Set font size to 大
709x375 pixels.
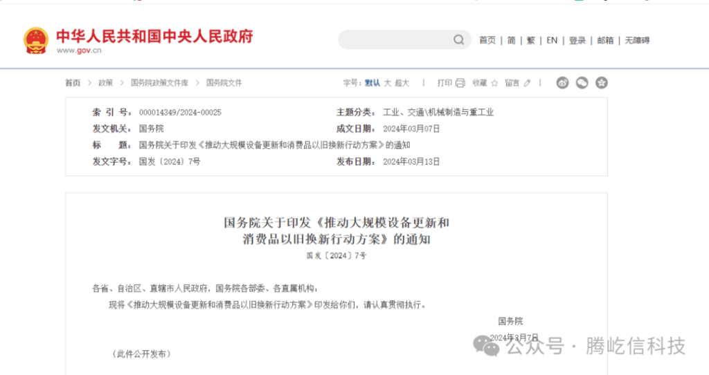coord(388,83)
